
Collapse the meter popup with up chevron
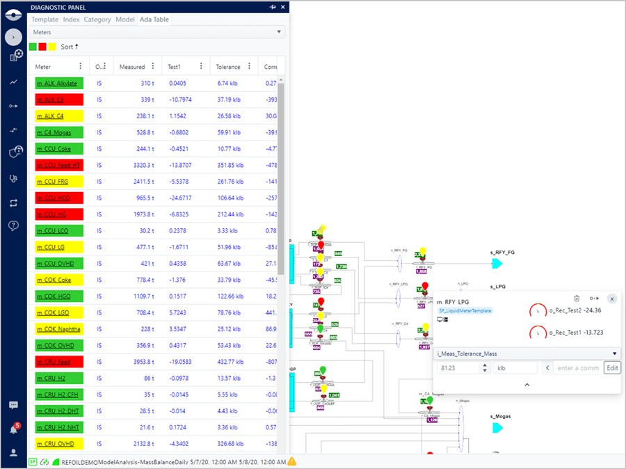point(527,384)
